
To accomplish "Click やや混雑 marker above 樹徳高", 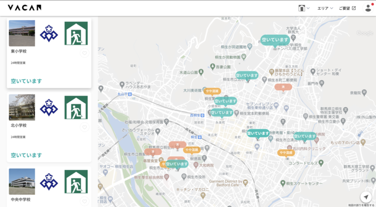I will 192,150.
